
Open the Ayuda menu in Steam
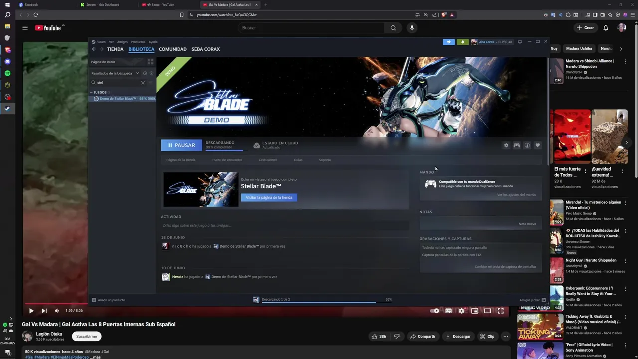coord(153,42)
